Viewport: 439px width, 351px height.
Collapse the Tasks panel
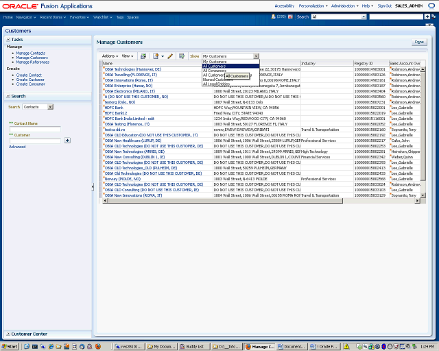[x=8, y=40]
